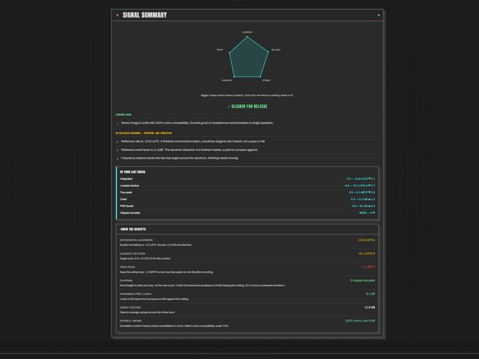This screenshot has height=359, width=479.
Task: Click the Crest row in last check
Action: [247, 199]
